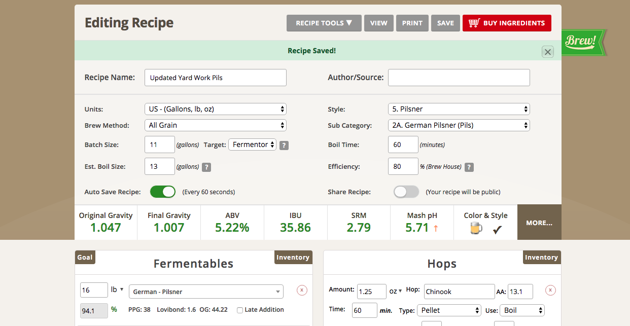Click the green Brew! ribbon icon
The height and width of the screenshot is (326, 630).
(x=582, y=42)
